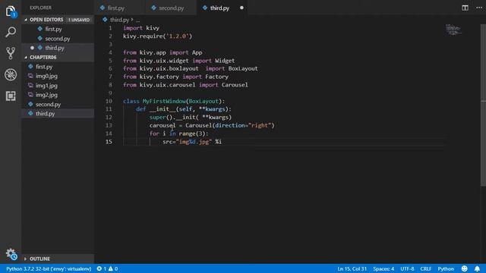Open notifications bell in status bar

point(477,268)
